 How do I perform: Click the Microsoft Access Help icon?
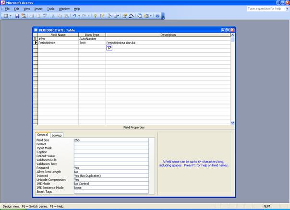pos(157,16)
